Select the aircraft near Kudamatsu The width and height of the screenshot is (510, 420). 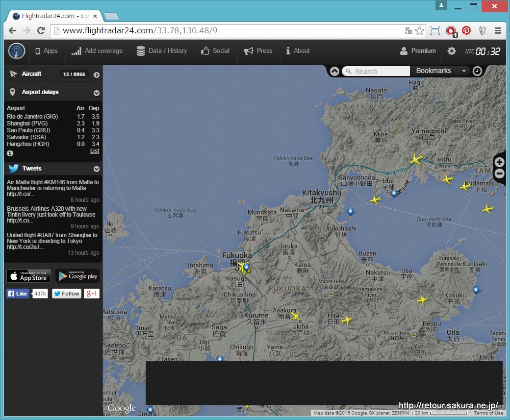pos(466,186)
